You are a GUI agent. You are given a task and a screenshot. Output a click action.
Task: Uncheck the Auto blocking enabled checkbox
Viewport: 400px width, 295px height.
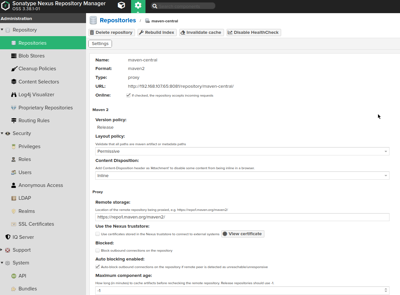98,267
